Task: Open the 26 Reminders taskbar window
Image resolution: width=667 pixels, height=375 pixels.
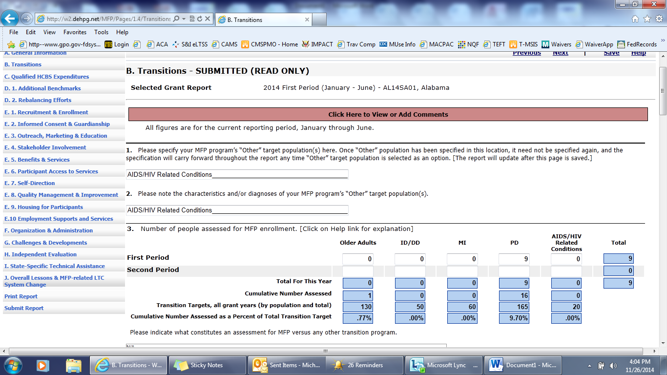Action: [x=365, y=365]
